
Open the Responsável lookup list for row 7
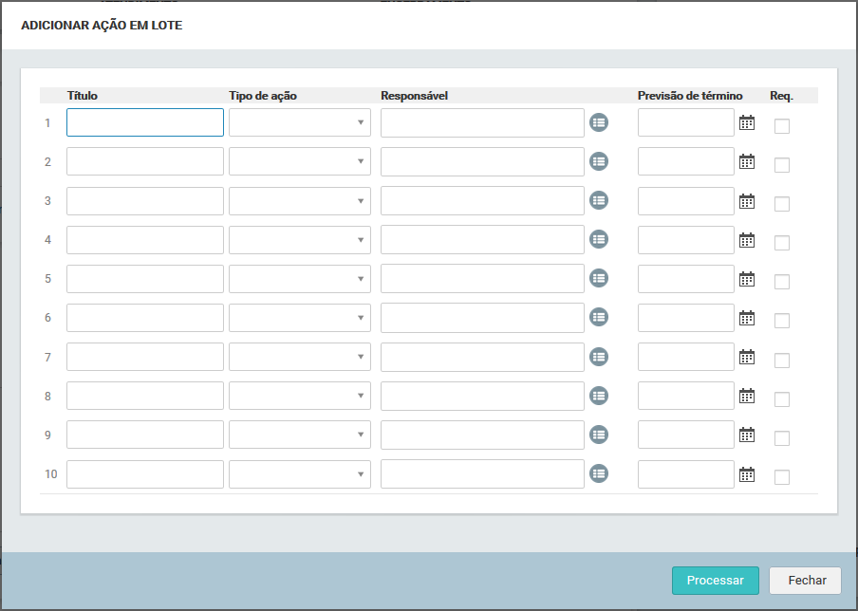[599, 357]
